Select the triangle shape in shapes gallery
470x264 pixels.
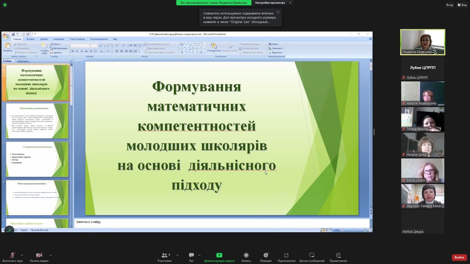[x=182, y=48]
